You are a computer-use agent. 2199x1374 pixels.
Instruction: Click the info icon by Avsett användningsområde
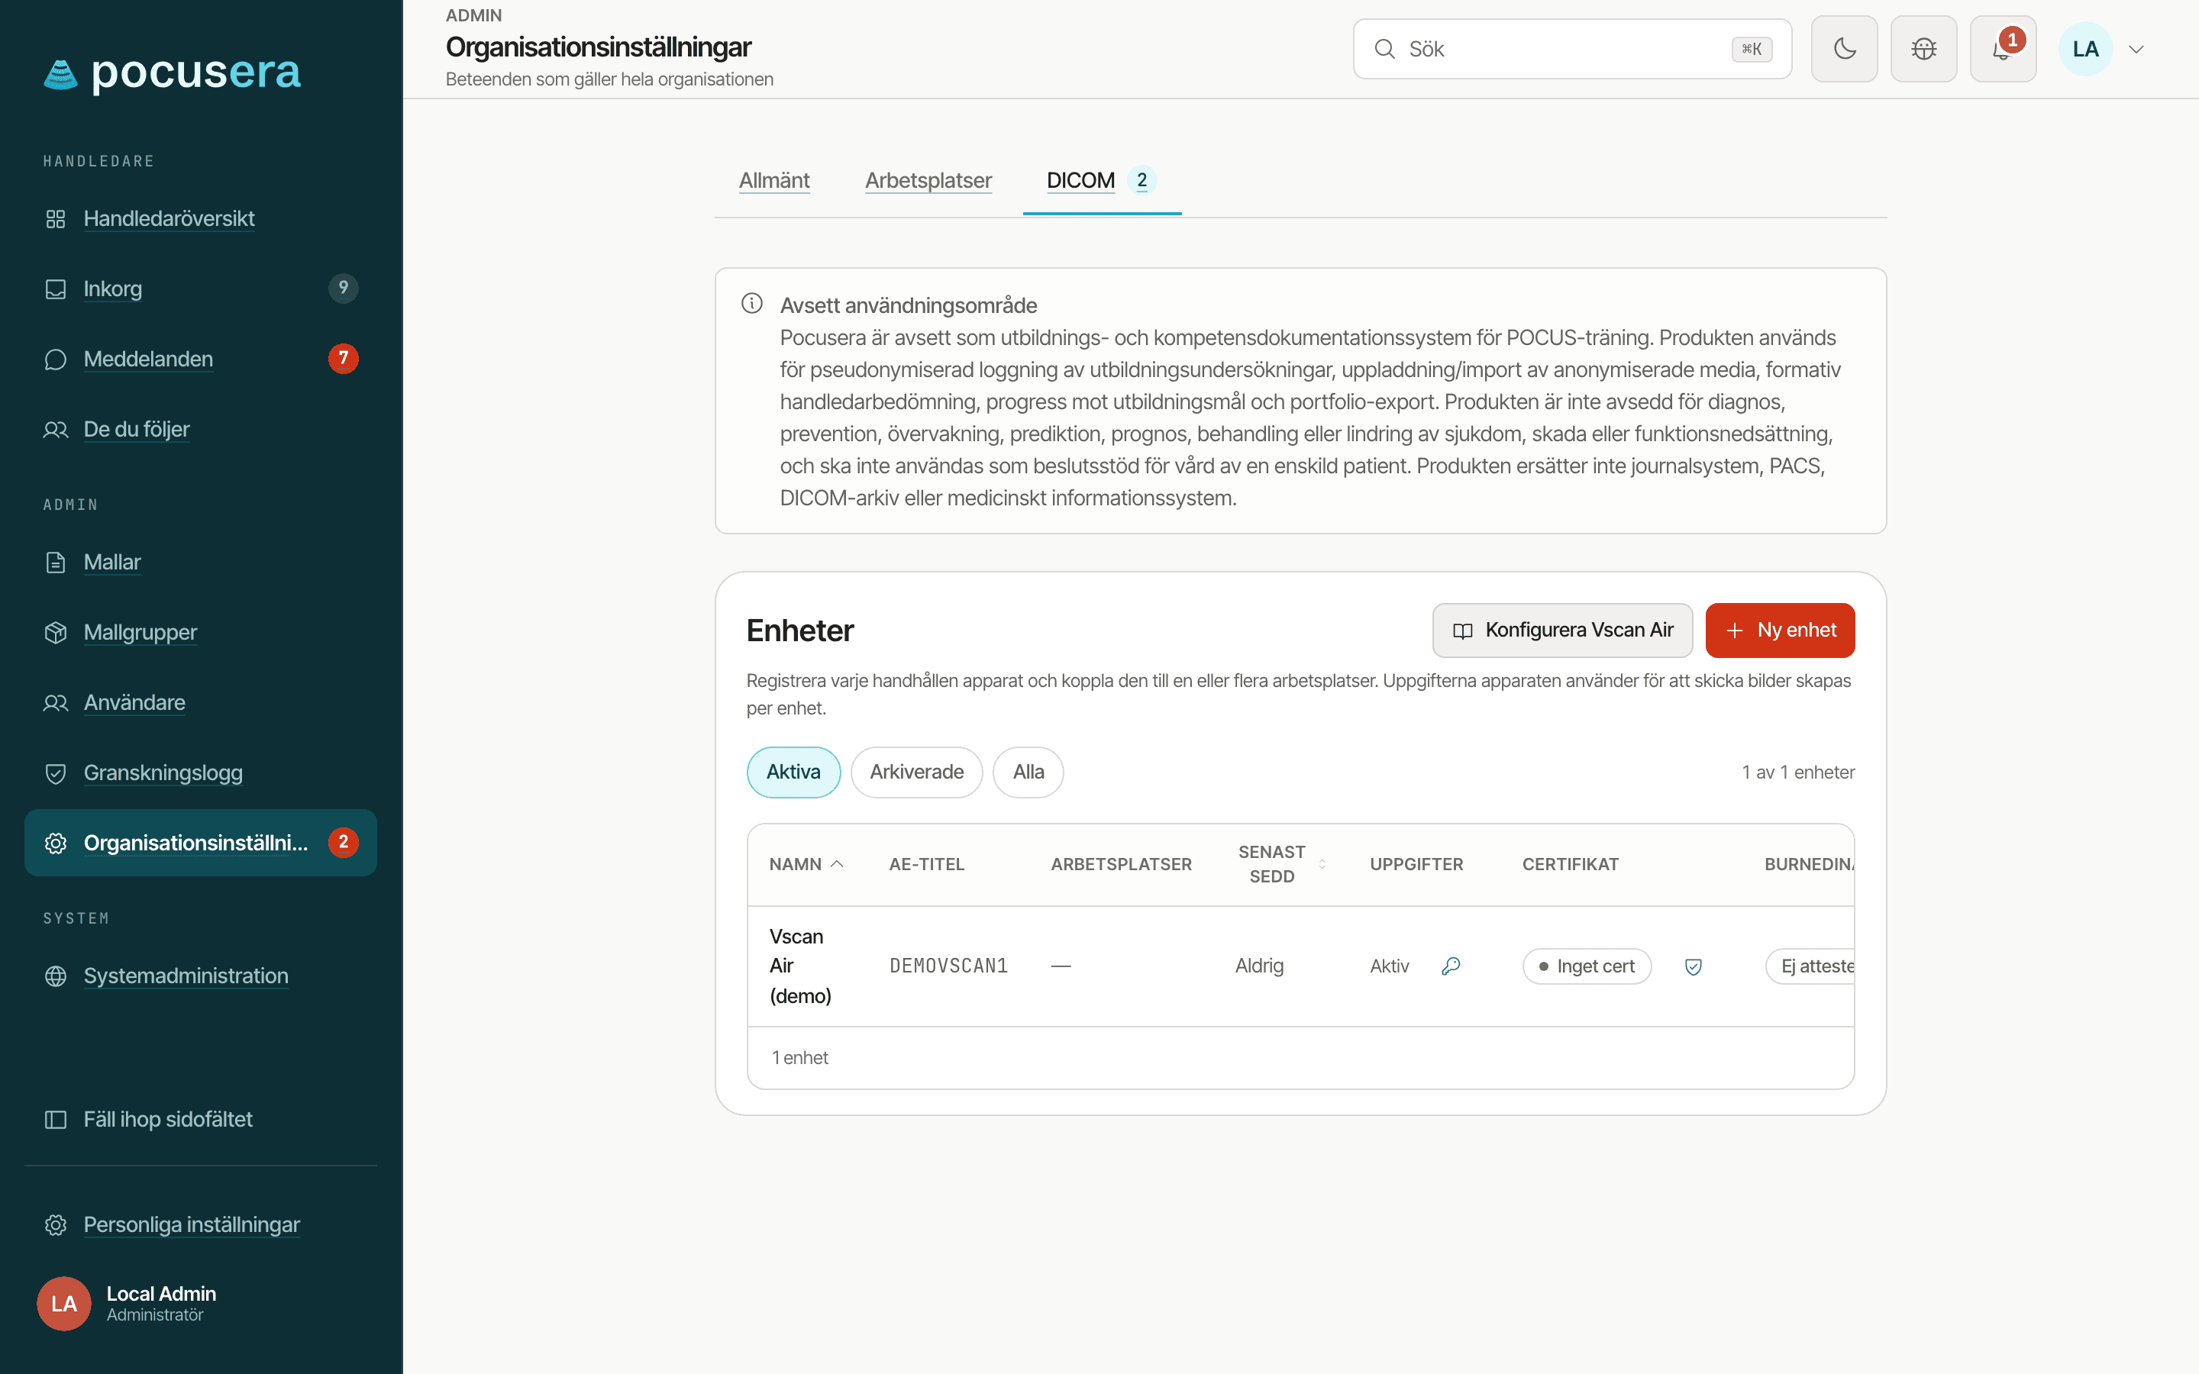click(751, 304)
